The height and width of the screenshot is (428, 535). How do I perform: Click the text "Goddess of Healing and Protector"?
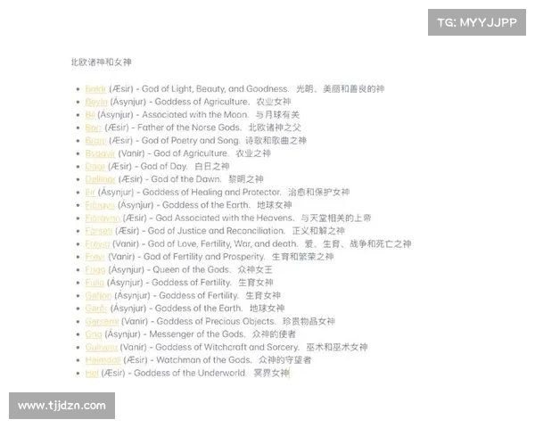(212, 193)
